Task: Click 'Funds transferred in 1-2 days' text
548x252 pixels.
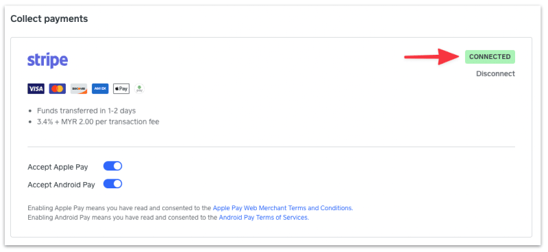Action: tap(86, 111)
